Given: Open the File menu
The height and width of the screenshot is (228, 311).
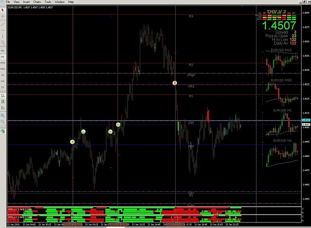Looking at the screenshot, I should pyautogui.click(x=8, y=2).
